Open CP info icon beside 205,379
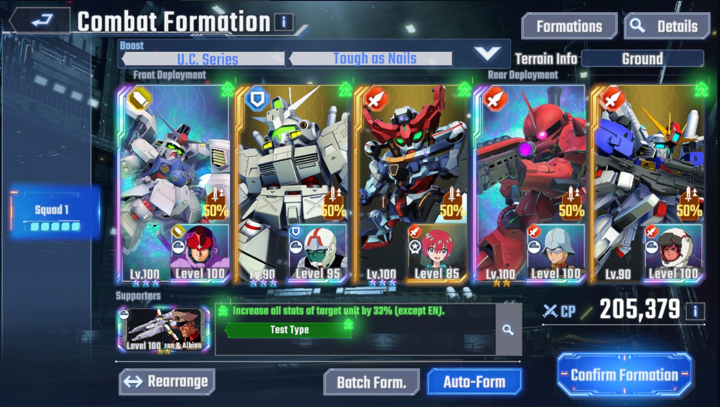 click(x=695, y=311)
